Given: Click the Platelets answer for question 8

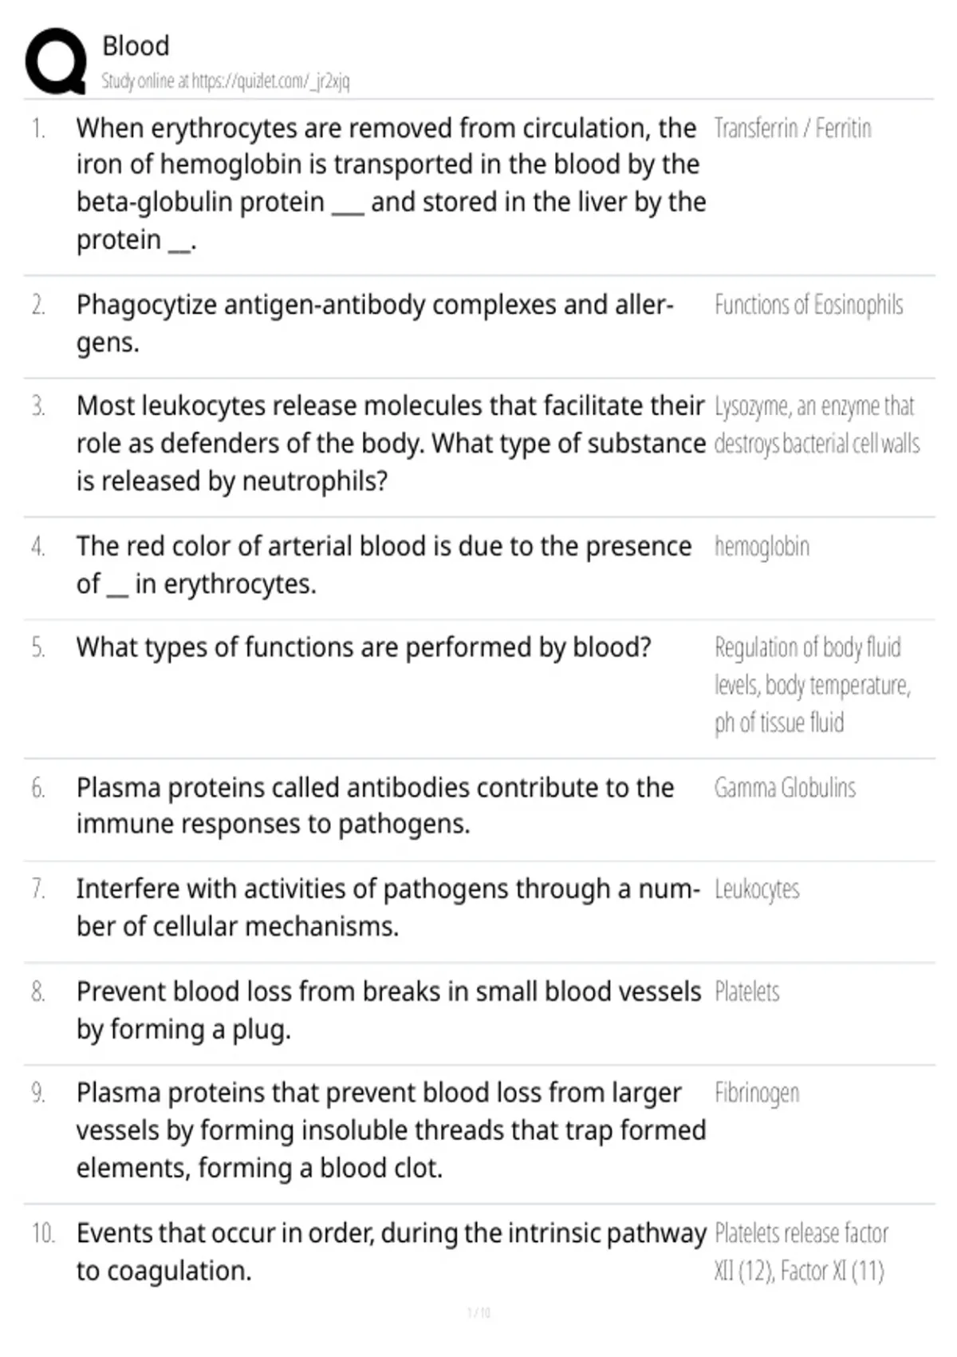Looking at the screenshot, I should [x=746, y=991].
